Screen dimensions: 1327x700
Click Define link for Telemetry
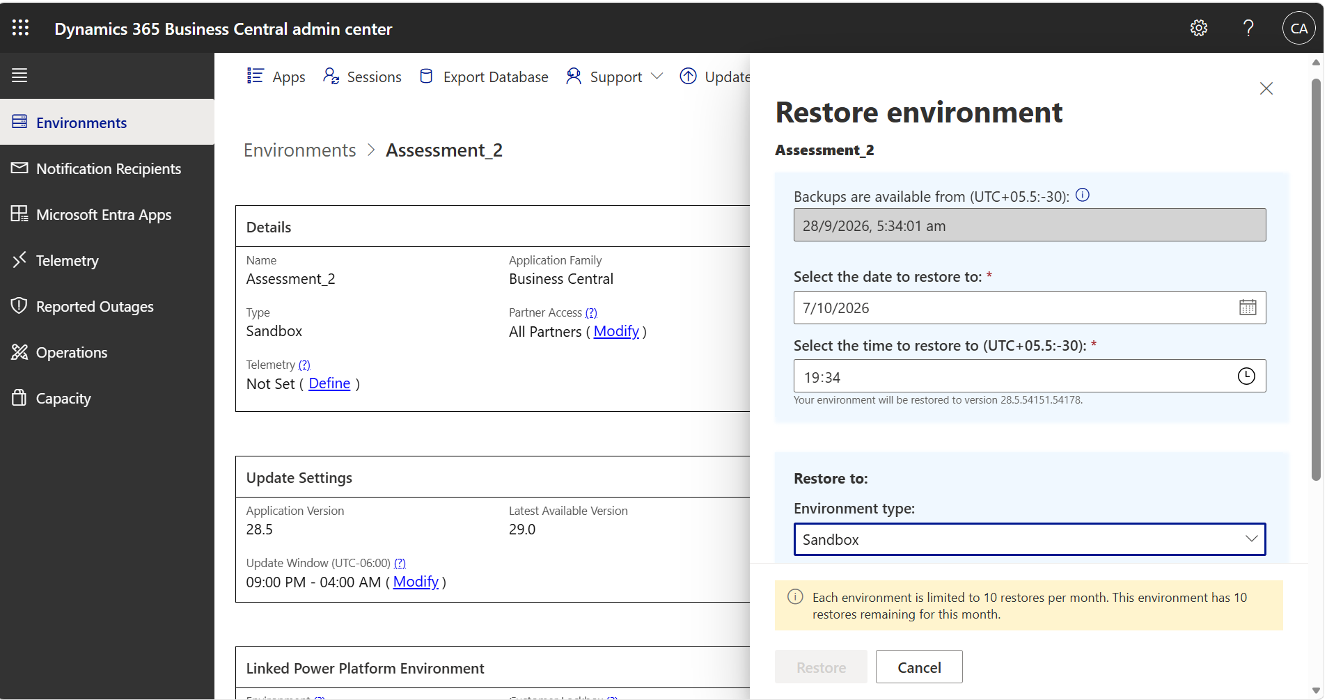329,383
